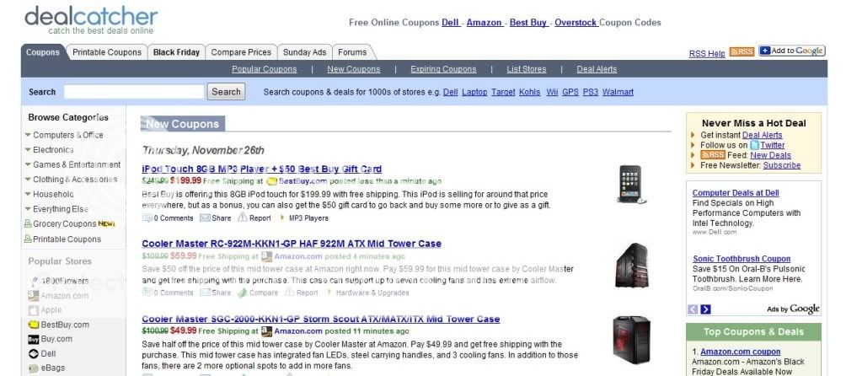Click the comments icon under iPod Touch deal
This screenshot has height=376, width=862.
[x=147, y=218]
